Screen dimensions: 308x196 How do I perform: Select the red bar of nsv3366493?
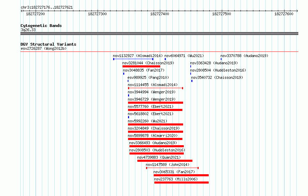[156, 146]
